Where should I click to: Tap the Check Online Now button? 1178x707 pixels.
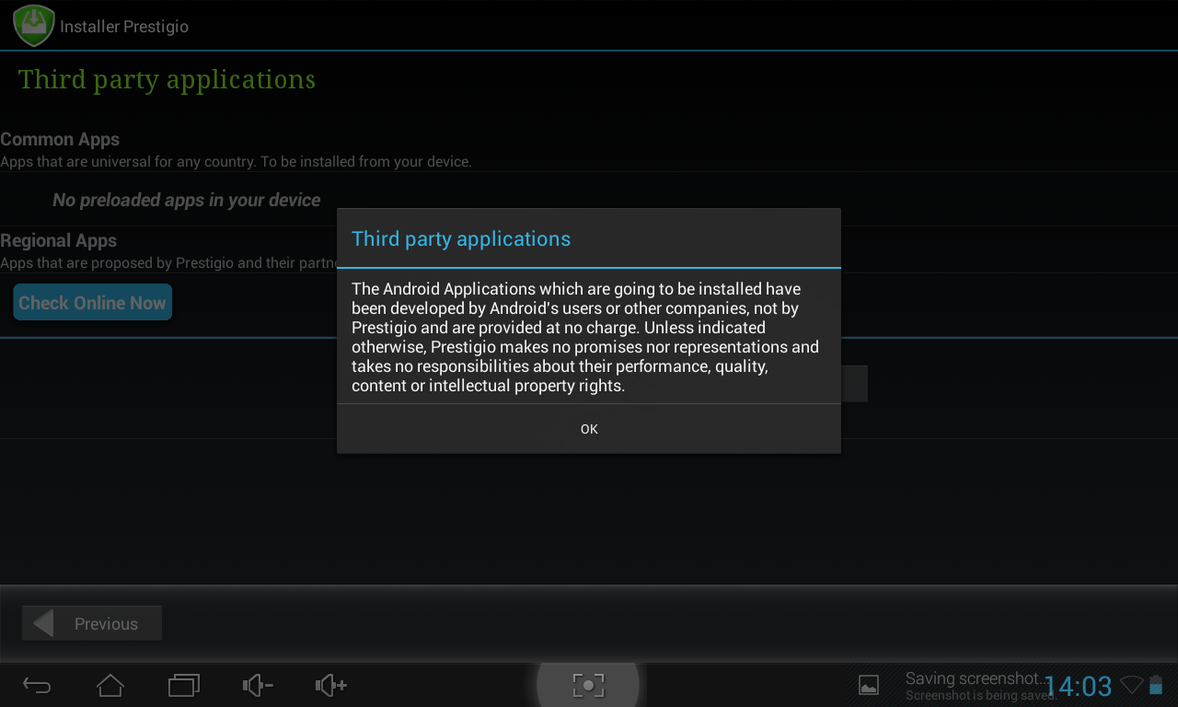coord(93,303)
